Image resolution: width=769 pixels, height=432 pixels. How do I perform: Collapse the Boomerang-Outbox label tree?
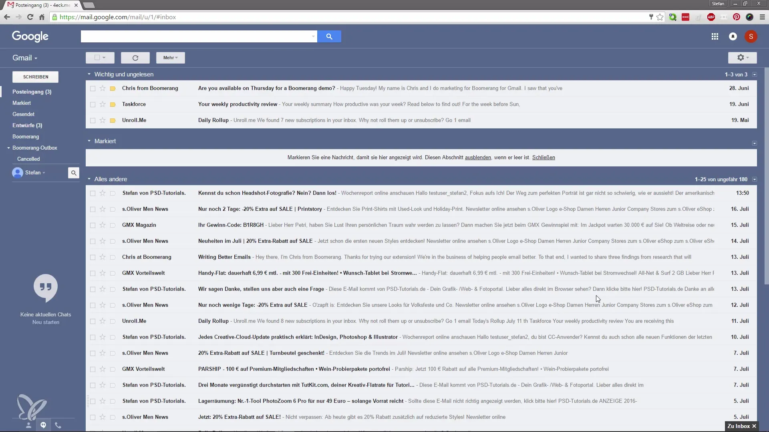pos(8,148)
